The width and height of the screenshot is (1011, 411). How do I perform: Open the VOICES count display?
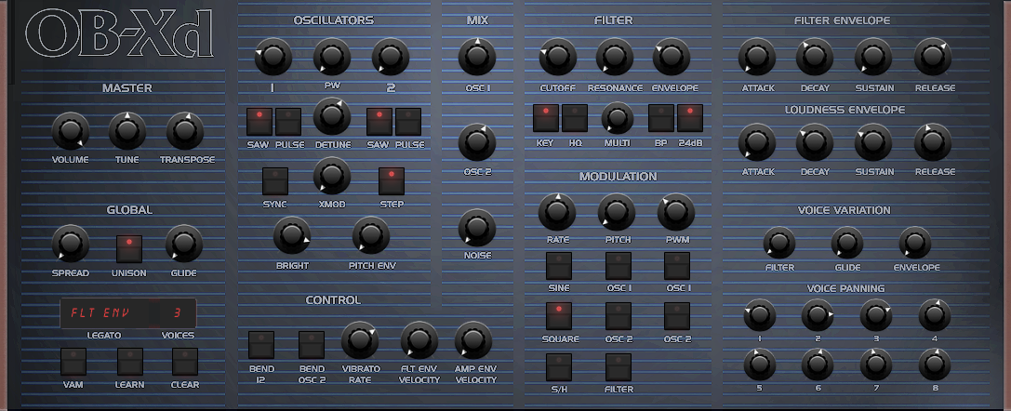(x=177, y=313)
